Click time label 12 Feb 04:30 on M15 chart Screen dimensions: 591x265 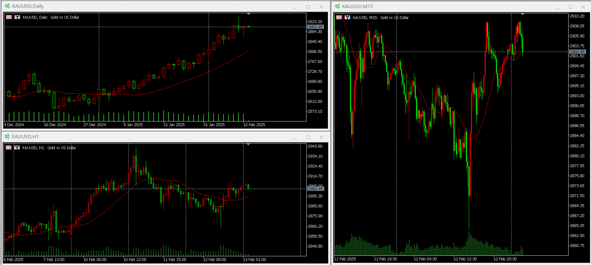(425, 259)
